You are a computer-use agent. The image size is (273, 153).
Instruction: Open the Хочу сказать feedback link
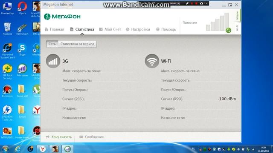(59, 137)
